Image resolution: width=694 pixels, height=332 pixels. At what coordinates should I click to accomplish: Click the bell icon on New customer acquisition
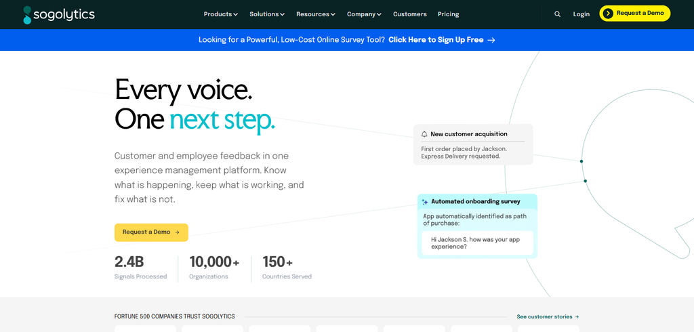pos(424,134)
